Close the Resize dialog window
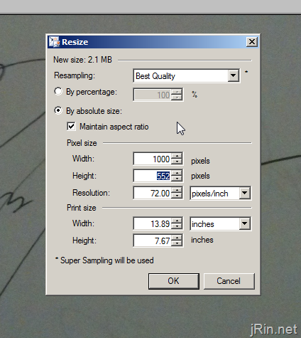The height and width of the screenshot is (338, 301). (252, 42)
